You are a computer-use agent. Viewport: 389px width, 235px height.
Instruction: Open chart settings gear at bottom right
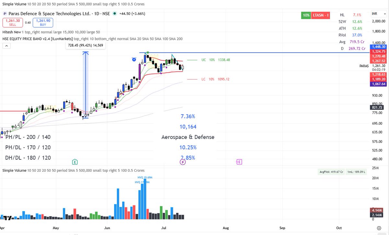[380, 229]
